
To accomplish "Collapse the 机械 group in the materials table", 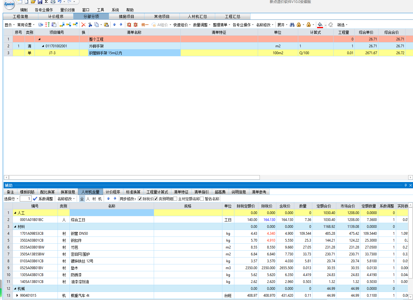I will click(x=15, y=289).
